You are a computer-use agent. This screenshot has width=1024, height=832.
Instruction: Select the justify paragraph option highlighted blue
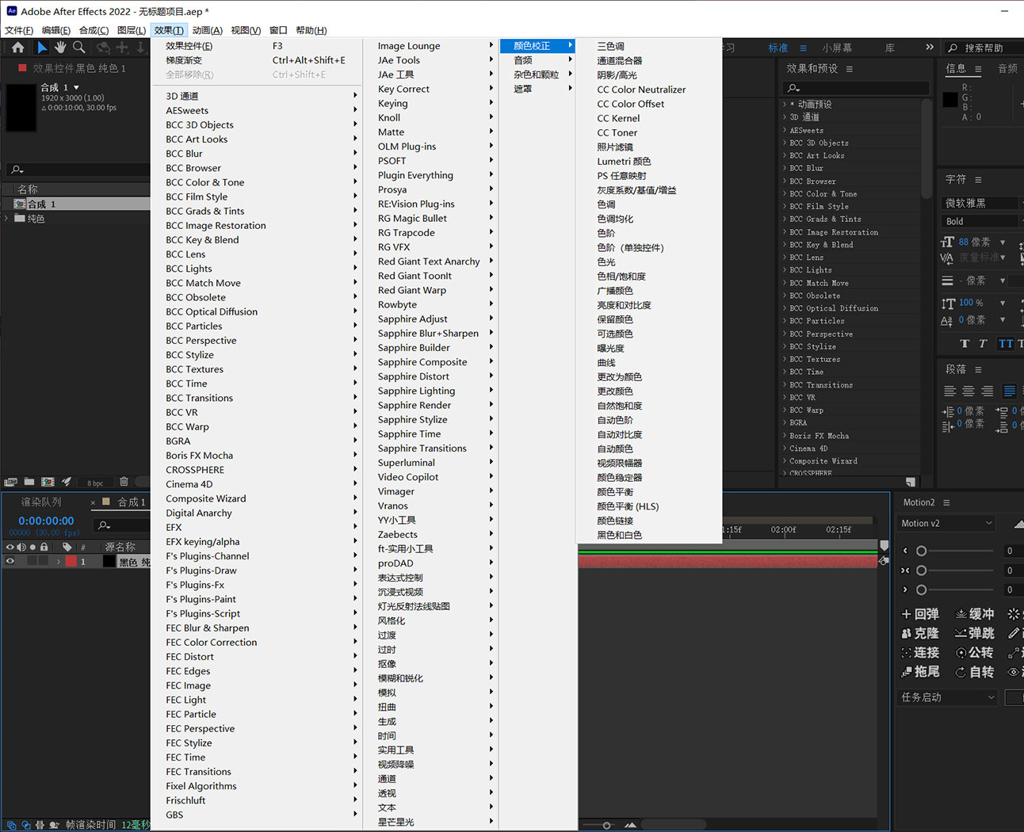1010,391
